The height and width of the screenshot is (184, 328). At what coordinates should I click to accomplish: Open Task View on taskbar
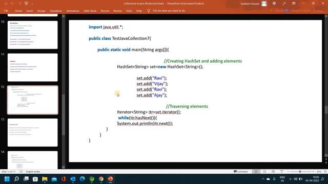pyautogui.click(x=26, y=179)
